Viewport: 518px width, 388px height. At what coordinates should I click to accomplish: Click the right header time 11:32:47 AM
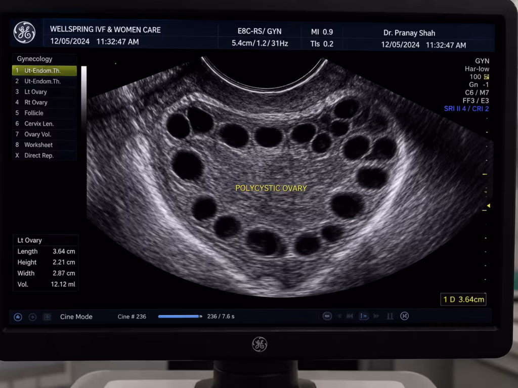point(446,45)
